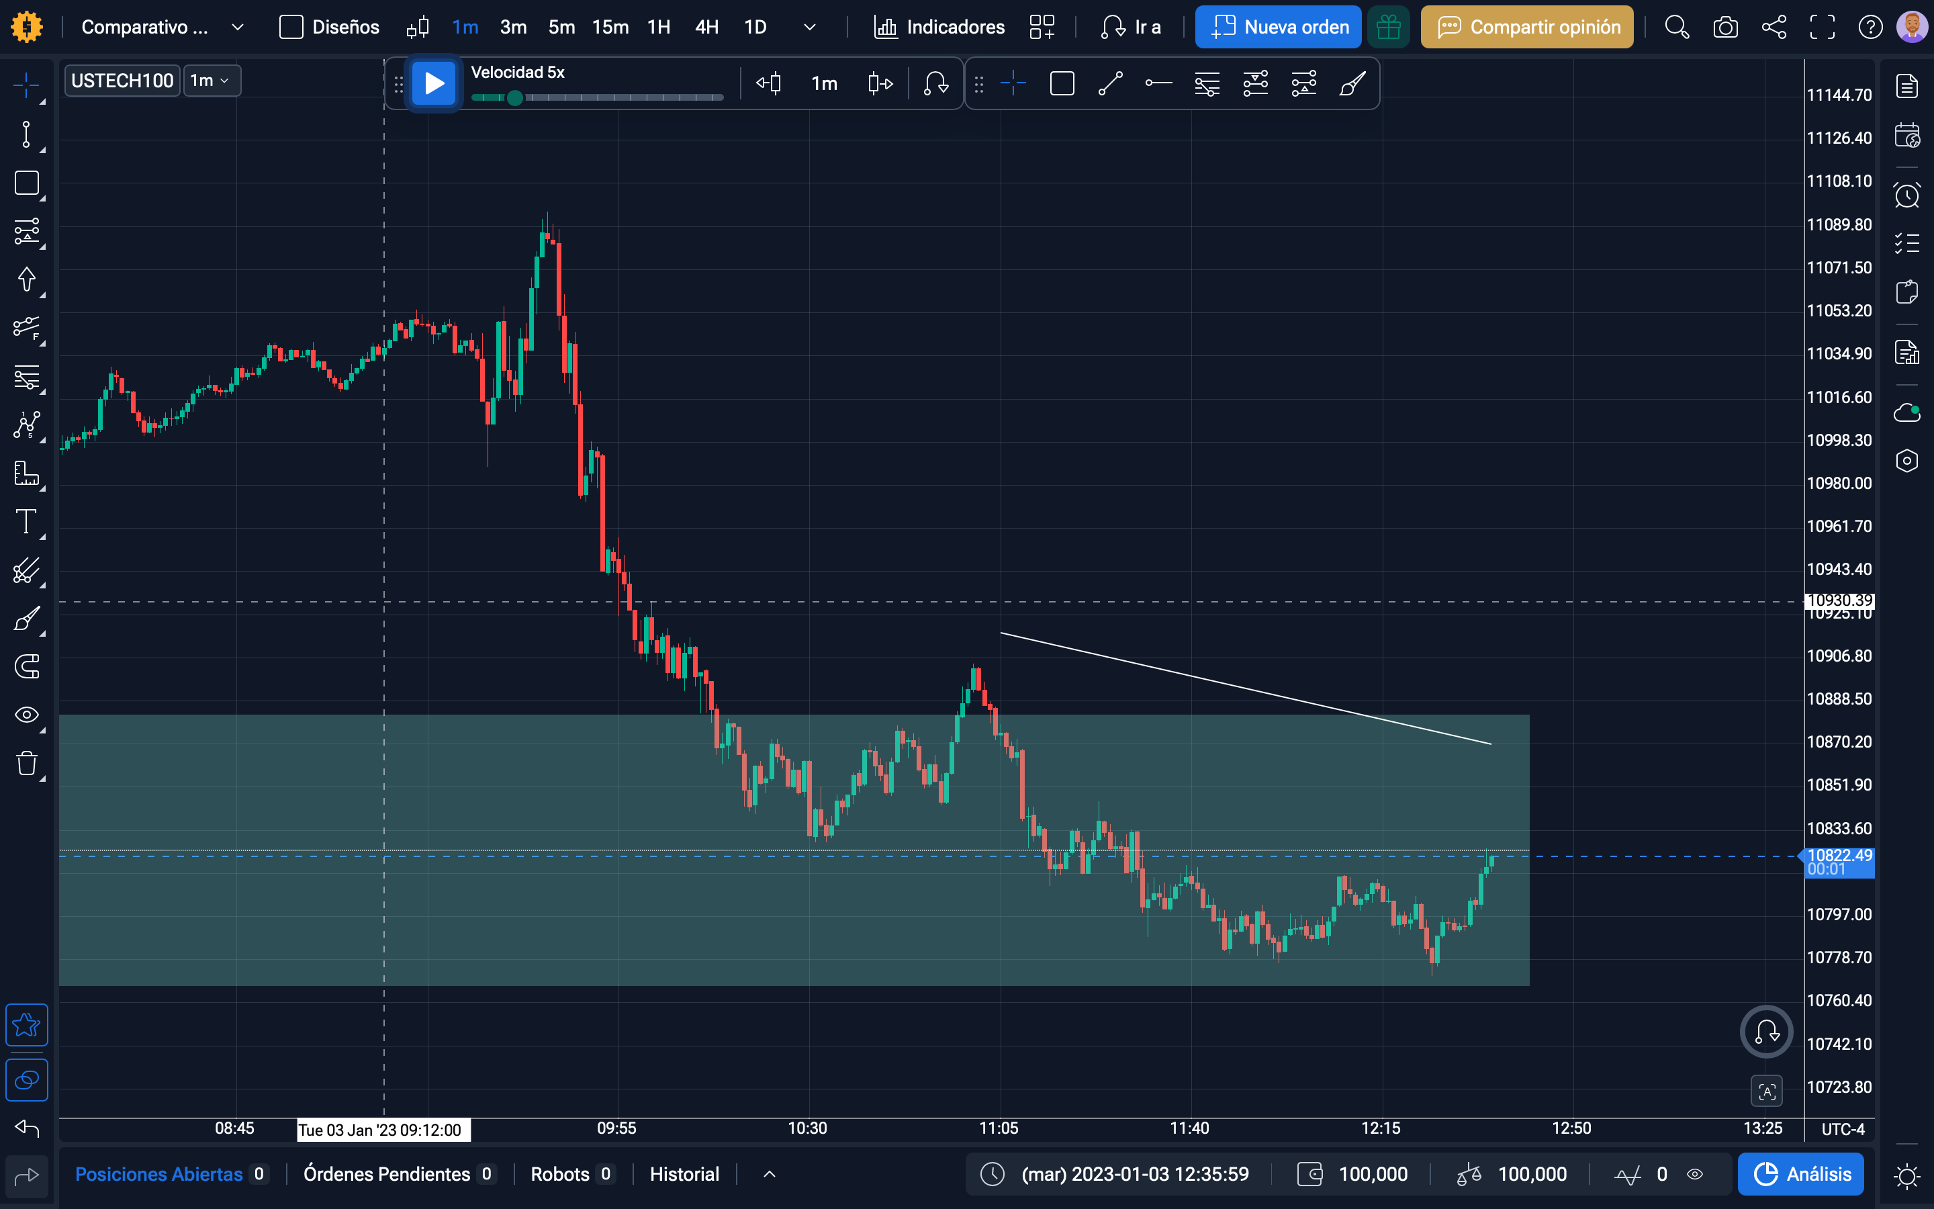Toggle balance visibility eye in status bar
The image size is (1934, 1209).
click(1694, 1174)
